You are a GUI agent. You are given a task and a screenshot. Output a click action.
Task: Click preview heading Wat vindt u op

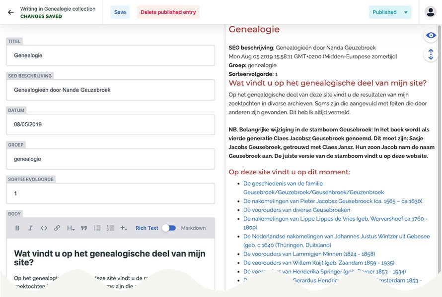[x=328, y=83]
